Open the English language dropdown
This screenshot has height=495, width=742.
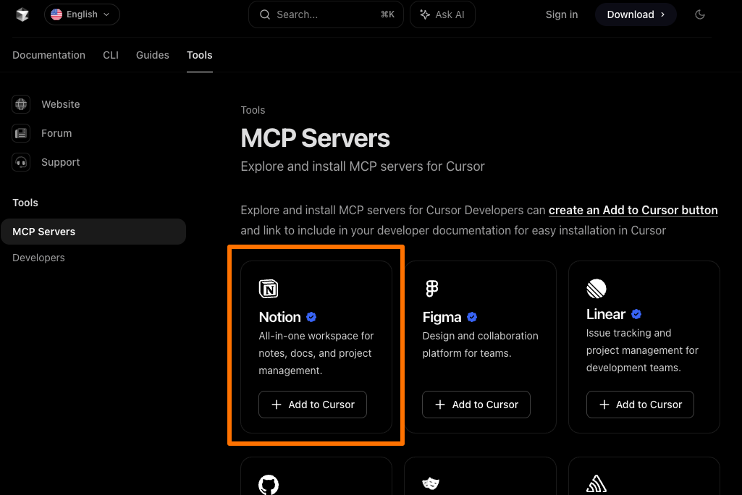82,14
